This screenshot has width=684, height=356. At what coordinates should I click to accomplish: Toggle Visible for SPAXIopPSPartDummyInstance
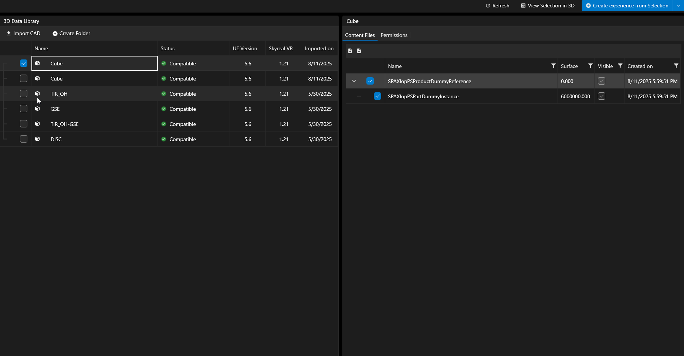[x=602, y=96]
